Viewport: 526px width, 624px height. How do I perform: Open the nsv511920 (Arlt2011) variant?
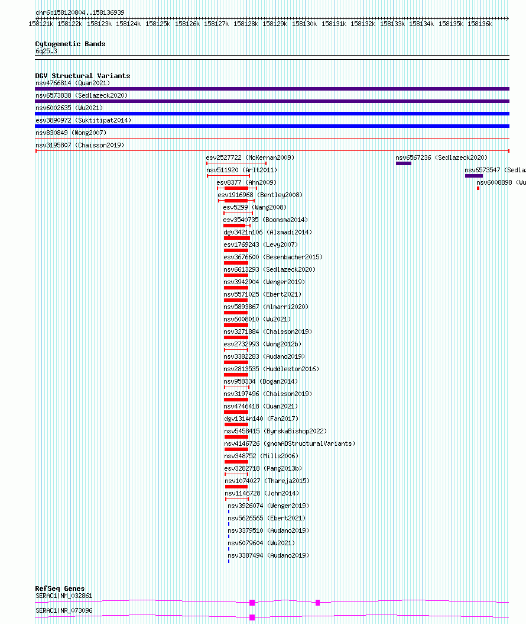coord(242,170)
